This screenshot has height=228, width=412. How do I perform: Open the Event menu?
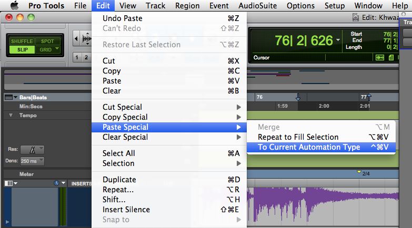(x=219, y=5)
